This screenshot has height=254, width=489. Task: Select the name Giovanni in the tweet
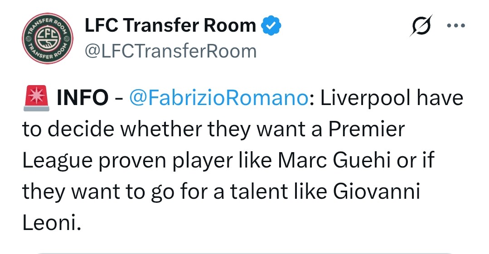[x=376, y=192]
